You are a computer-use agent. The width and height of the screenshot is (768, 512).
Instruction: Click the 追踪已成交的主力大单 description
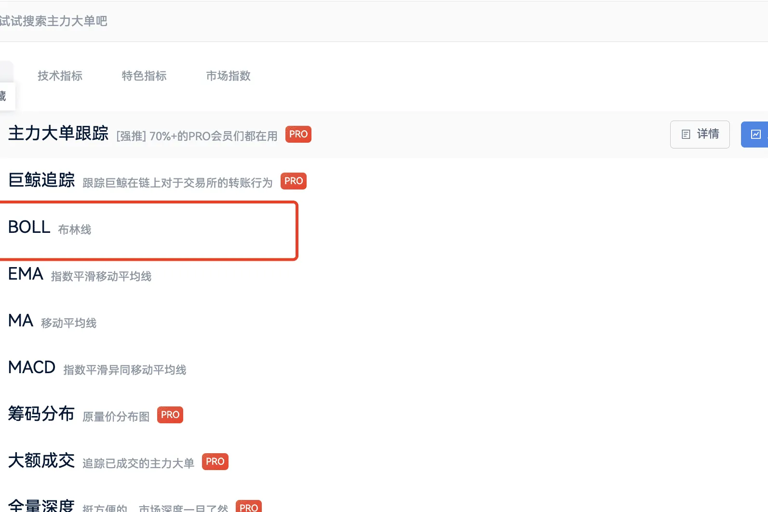138,464
